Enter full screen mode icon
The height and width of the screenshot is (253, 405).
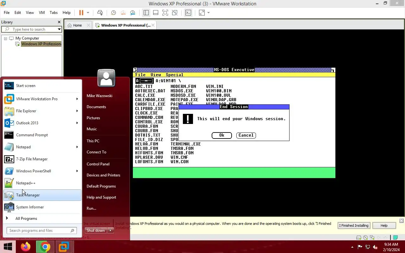click(165, 13)
